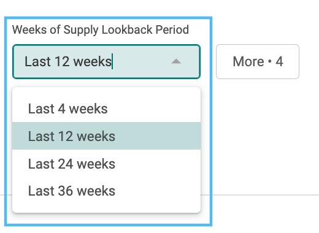Choose the first list item, Last 4 weeks
Viewport: 319px width, 233px height.
click(106, 109)
